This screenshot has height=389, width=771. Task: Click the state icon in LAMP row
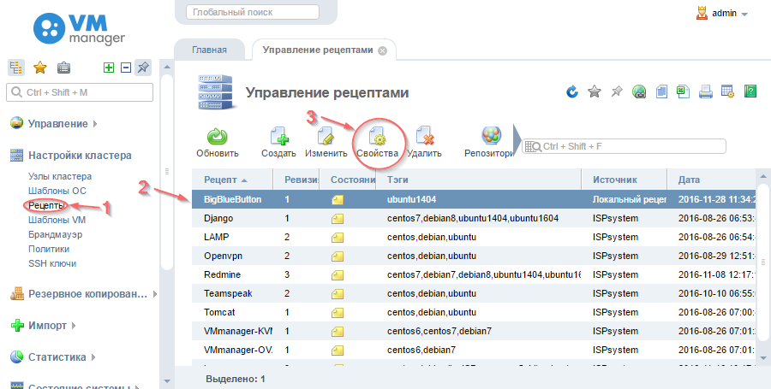point(338,238)
